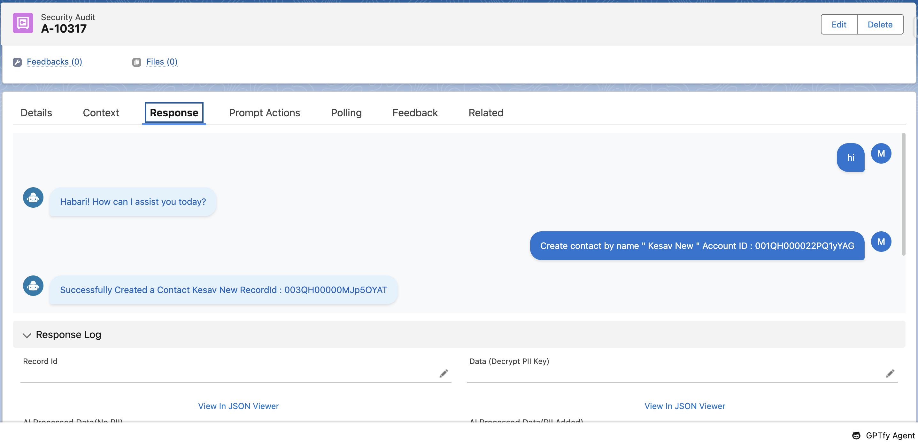This screenshot has height=448, width=918.
Task: Click the pencil icon for Data Decrypt PII Key
Action: click(x=890, y=374)
